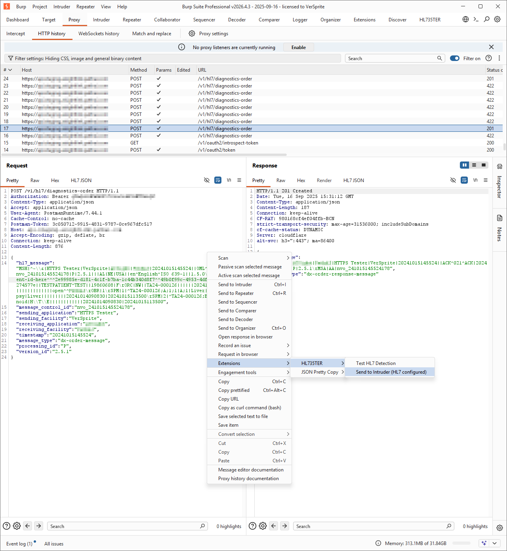Choose Send to Intruder (HL7 configured)
Screen dimensions: 507x551
[390, 372]
